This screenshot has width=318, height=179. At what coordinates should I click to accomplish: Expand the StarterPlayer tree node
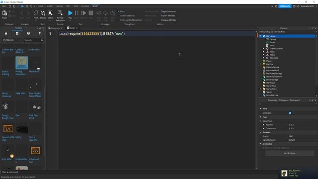click(260, 89)
